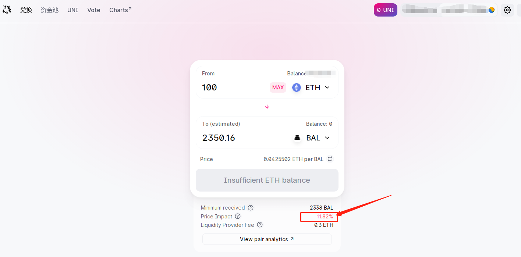Image resolution: width=521 pixels, height=257 pixels.
Task: Open View pair analytics link
Action: click(x=267, y=239)
